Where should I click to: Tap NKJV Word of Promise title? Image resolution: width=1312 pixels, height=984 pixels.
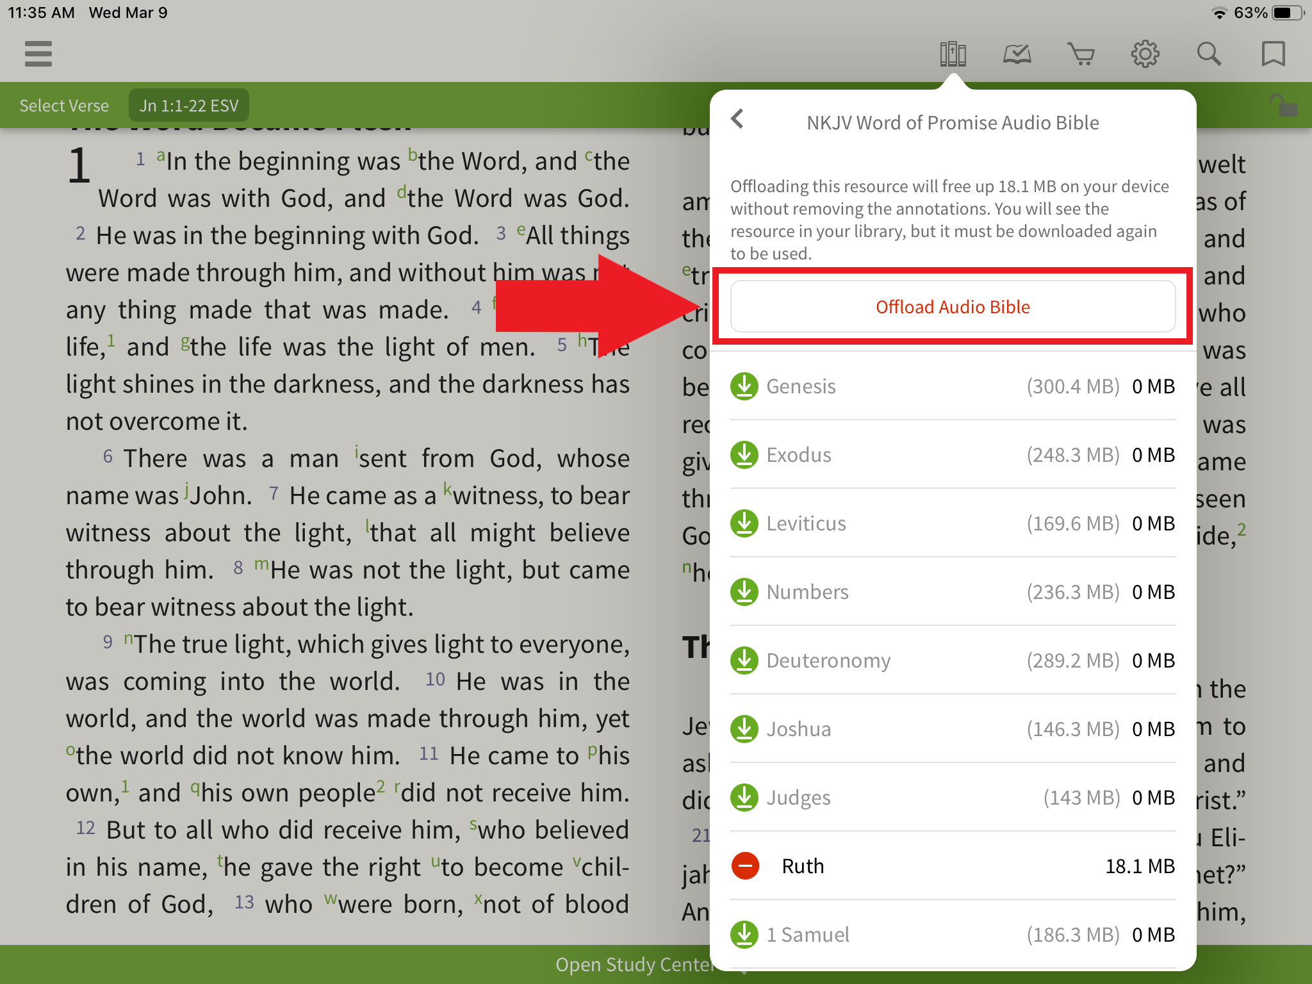pos(953,122)
